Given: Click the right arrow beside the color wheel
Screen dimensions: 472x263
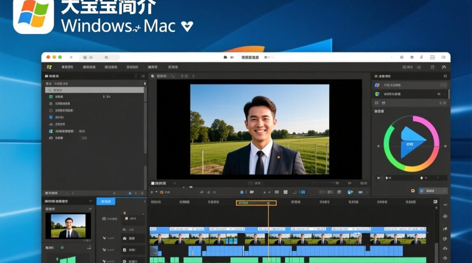Looking at the screenshot, I should click(x=446, y=146).
